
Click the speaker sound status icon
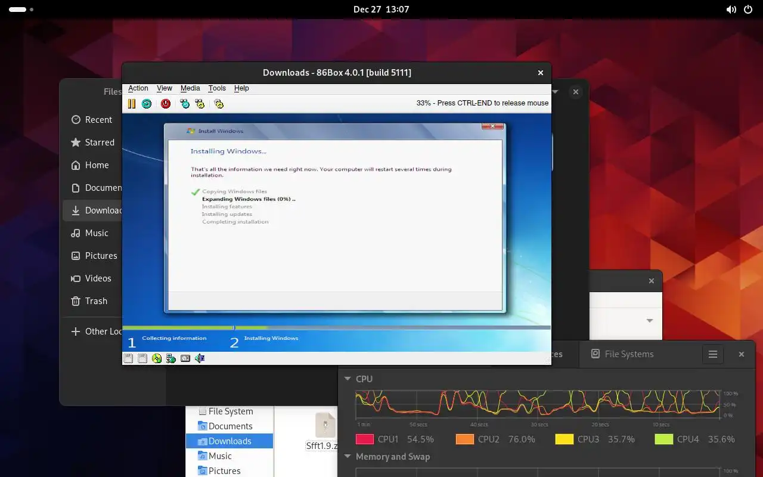pos(200,358)
